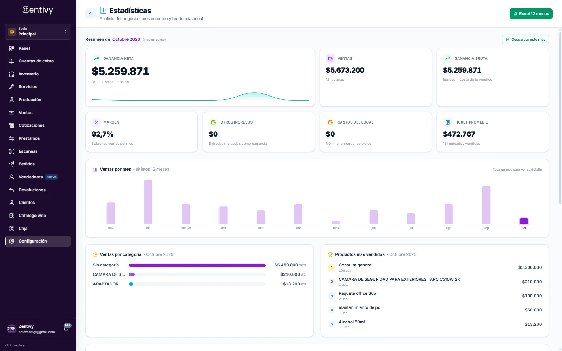562x351 pixels.
Task: Click the Escanear scanner icon
Action: (12, 151)
